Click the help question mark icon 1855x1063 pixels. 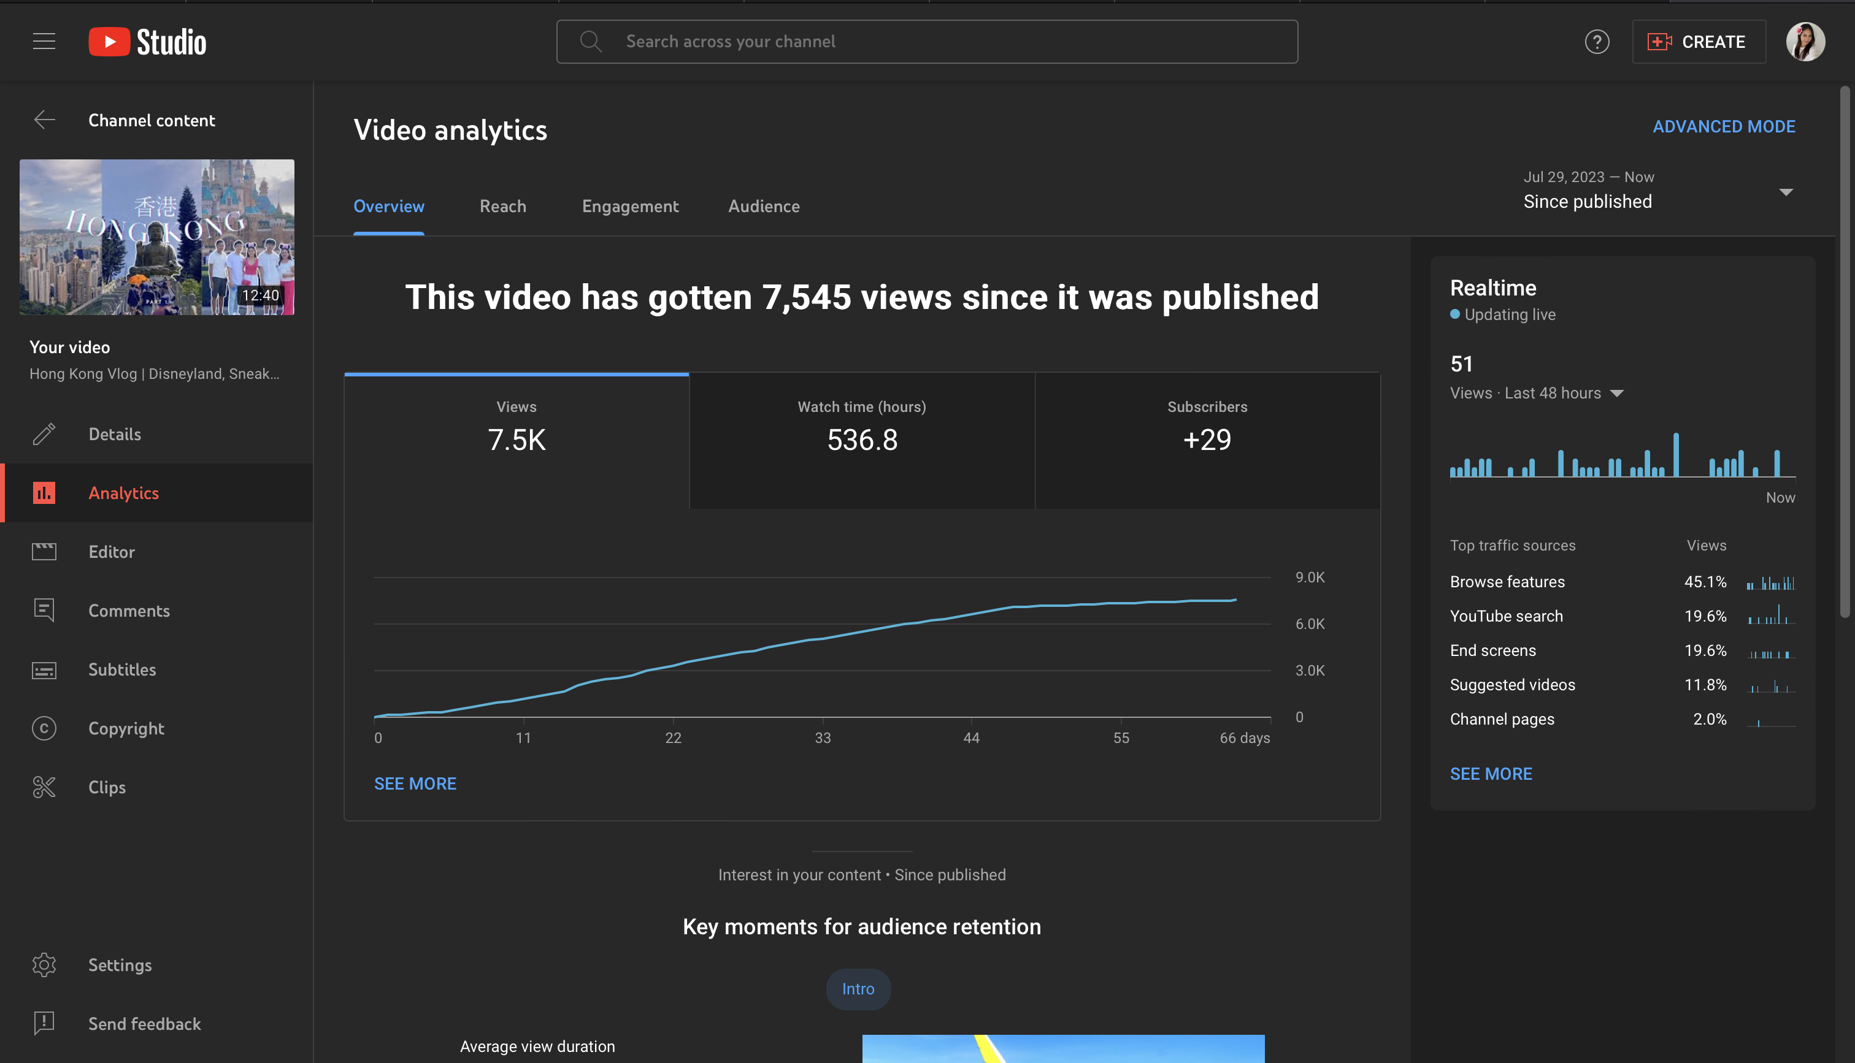pos(1597,42)
